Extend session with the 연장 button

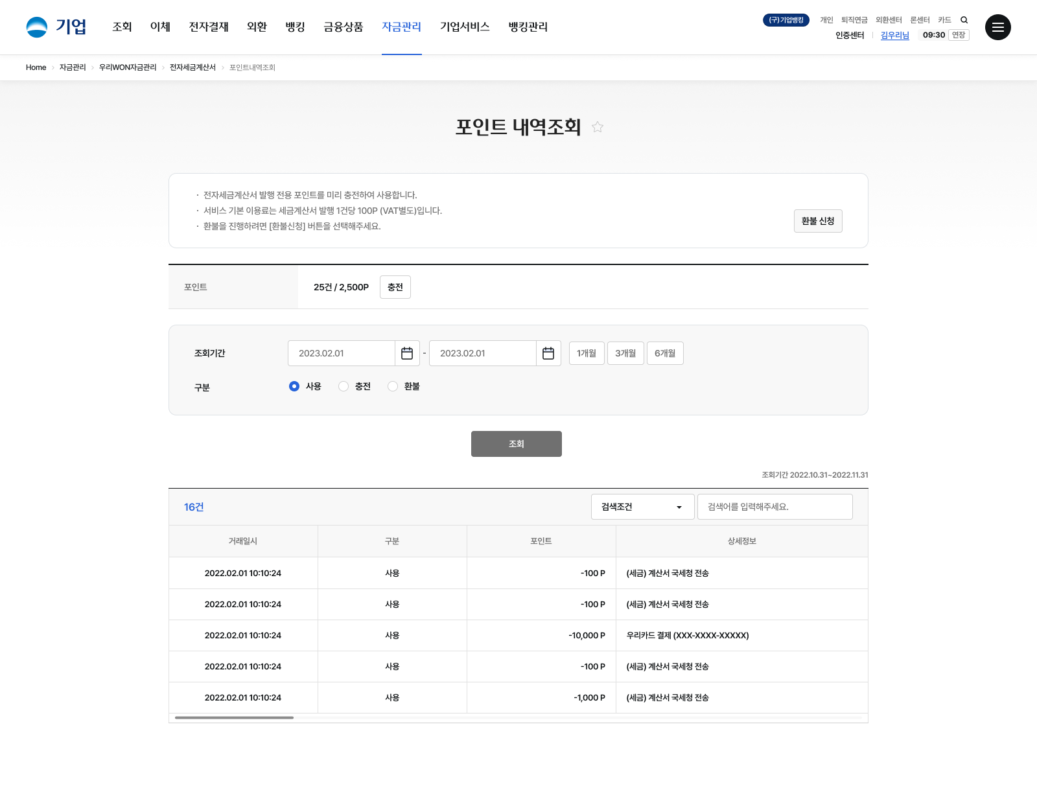tap(959, 35)
